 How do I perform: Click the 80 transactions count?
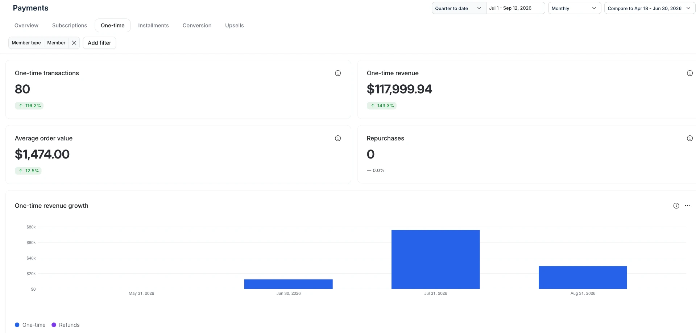pos(22,89)
